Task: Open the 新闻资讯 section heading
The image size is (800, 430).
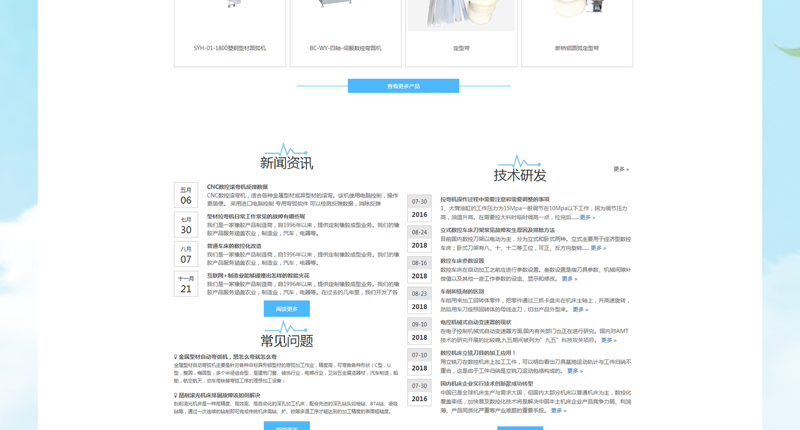Action: (x=286, y=163)
